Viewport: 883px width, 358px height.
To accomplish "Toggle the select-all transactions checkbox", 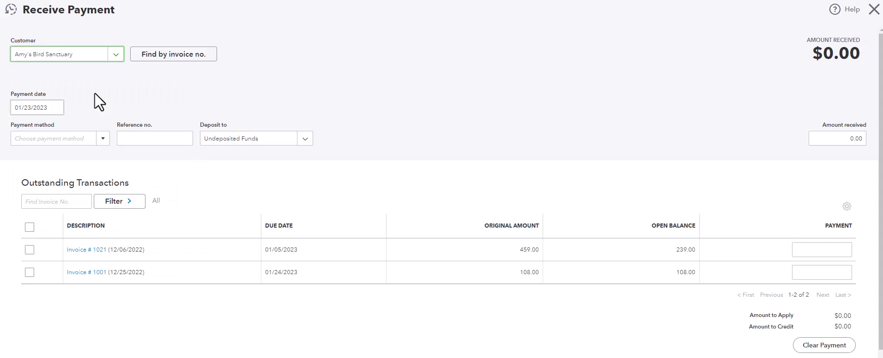I will (30, 227).
